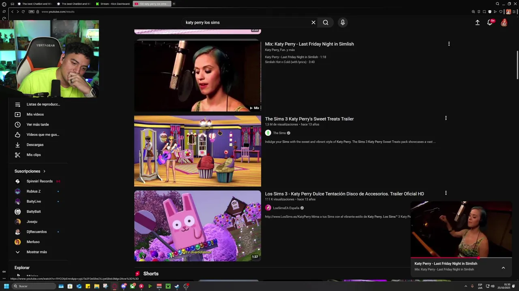Viewport: 519px width, 291px height.
Task: Open LosSimsEA España channel name
Action: [x=286, y=208]
